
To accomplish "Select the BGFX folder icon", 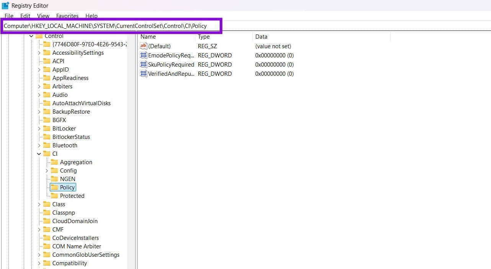I will tap(47, 120).
